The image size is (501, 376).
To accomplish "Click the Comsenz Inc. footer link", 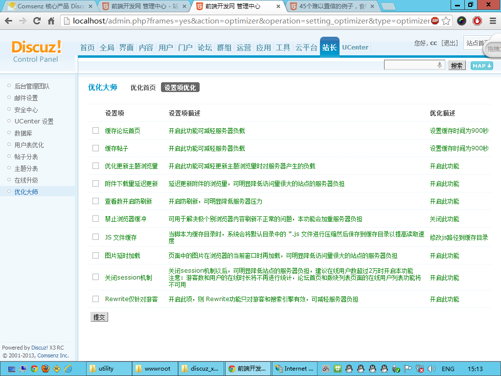I will (x=53, y=355).
